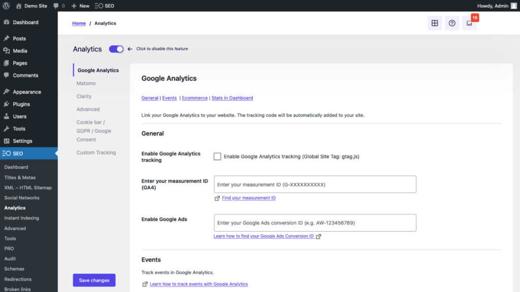Click the Settings sliders icon
The height and width of the screenshot is (292, 520).
(x=6, y=141)
